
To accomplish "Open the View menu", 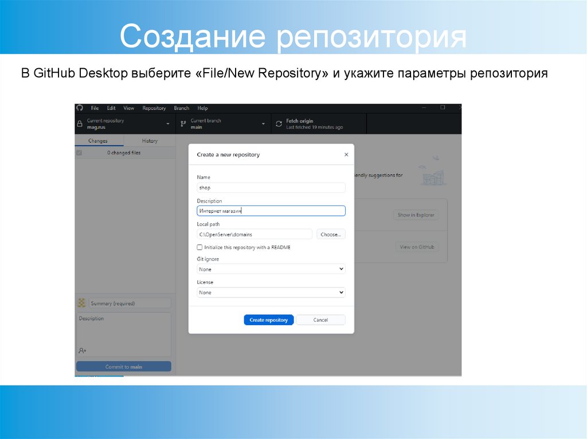I will pyautogui.click(x=128, y=108).
